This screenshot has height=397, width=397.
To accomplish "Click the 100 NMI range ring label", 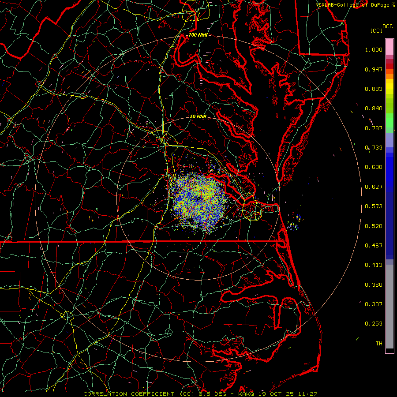I will click(198, 35).
